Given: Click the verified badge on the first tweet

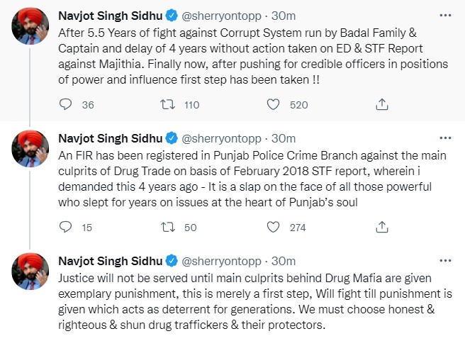Looking at the screenshot, I should [172, 15].
